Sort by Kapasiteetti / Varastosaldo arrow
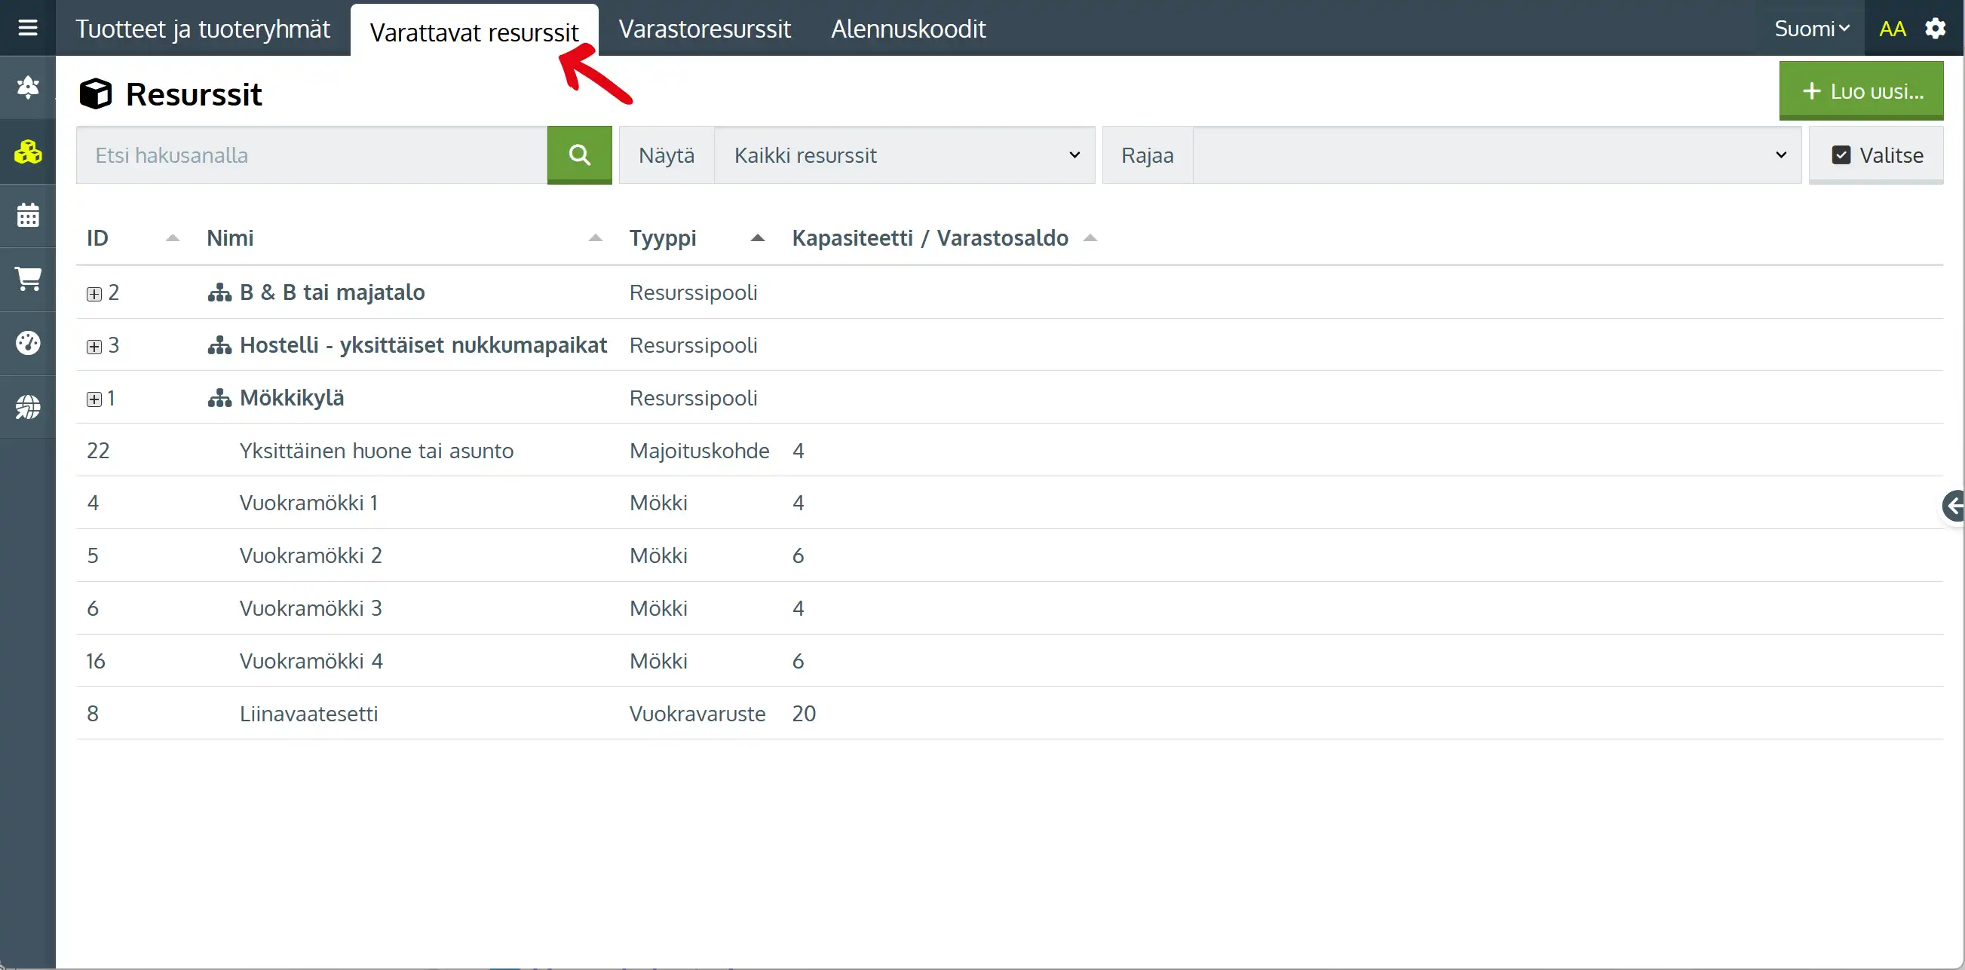The height and width of the screenshot is (970, 1965). click(1090, 238)
